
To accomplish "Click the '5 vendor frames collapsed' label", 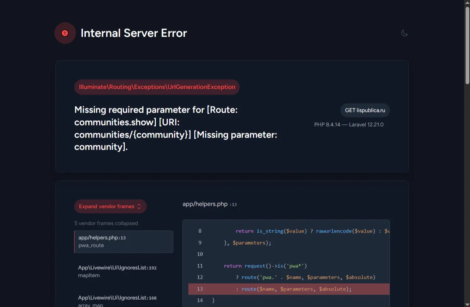I will click(106, 223).
